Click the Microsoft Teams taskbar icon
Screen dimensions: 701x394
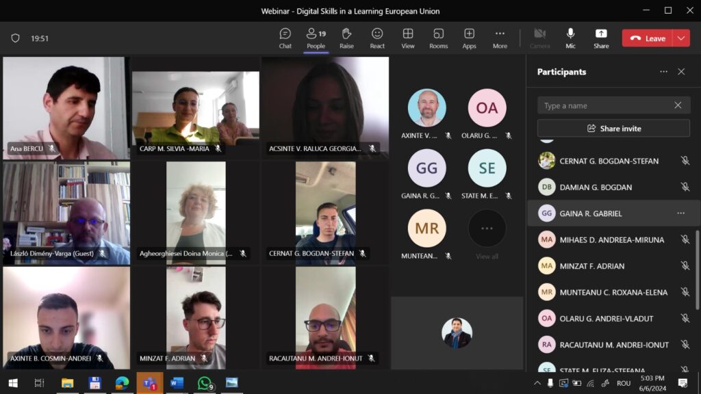pos(150,383)
